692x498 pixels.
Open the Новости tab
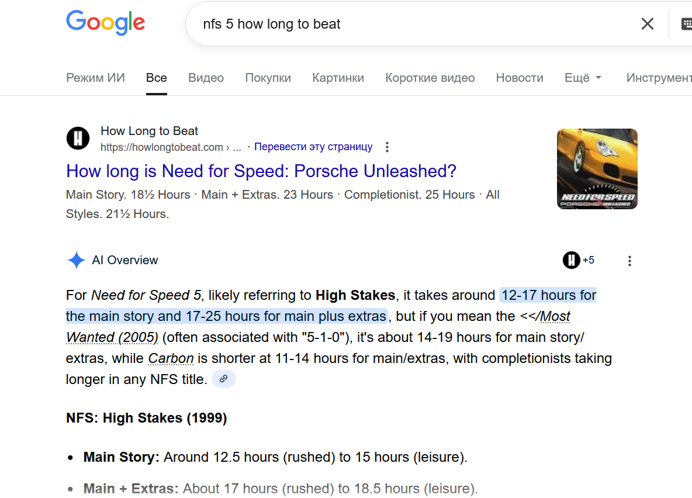pos(520,78)
